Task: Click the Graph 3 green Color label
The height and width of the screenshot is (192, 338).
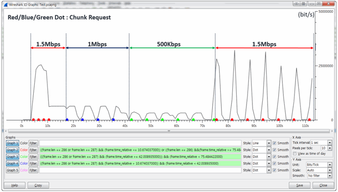Action: (24, 157)
